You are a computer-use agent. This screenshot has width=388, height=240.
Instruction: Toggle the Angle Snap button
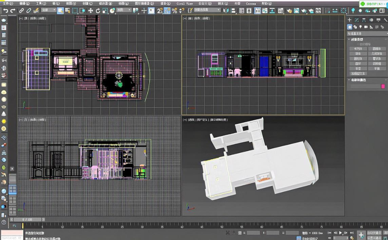[x=167, y=10]
